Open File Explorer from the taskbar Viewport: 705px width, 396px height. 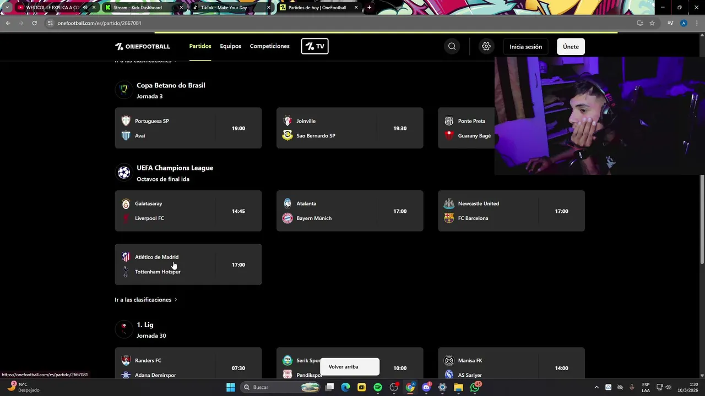(x=458, y=387)
